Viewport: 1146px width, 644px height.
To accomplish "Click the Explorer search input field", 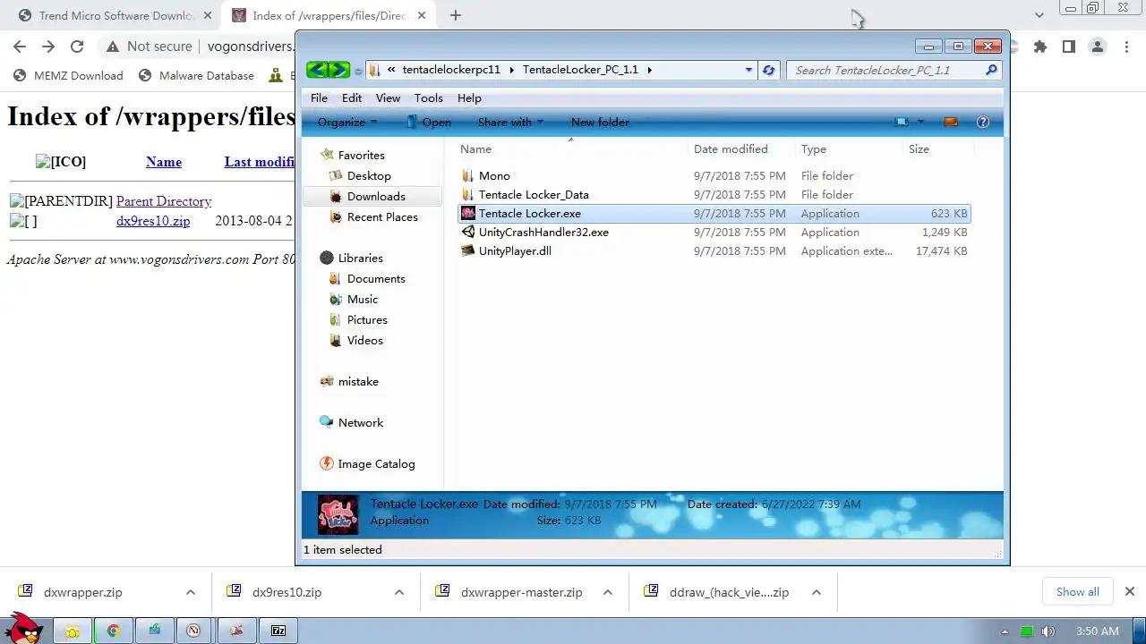I will (886, 70).
